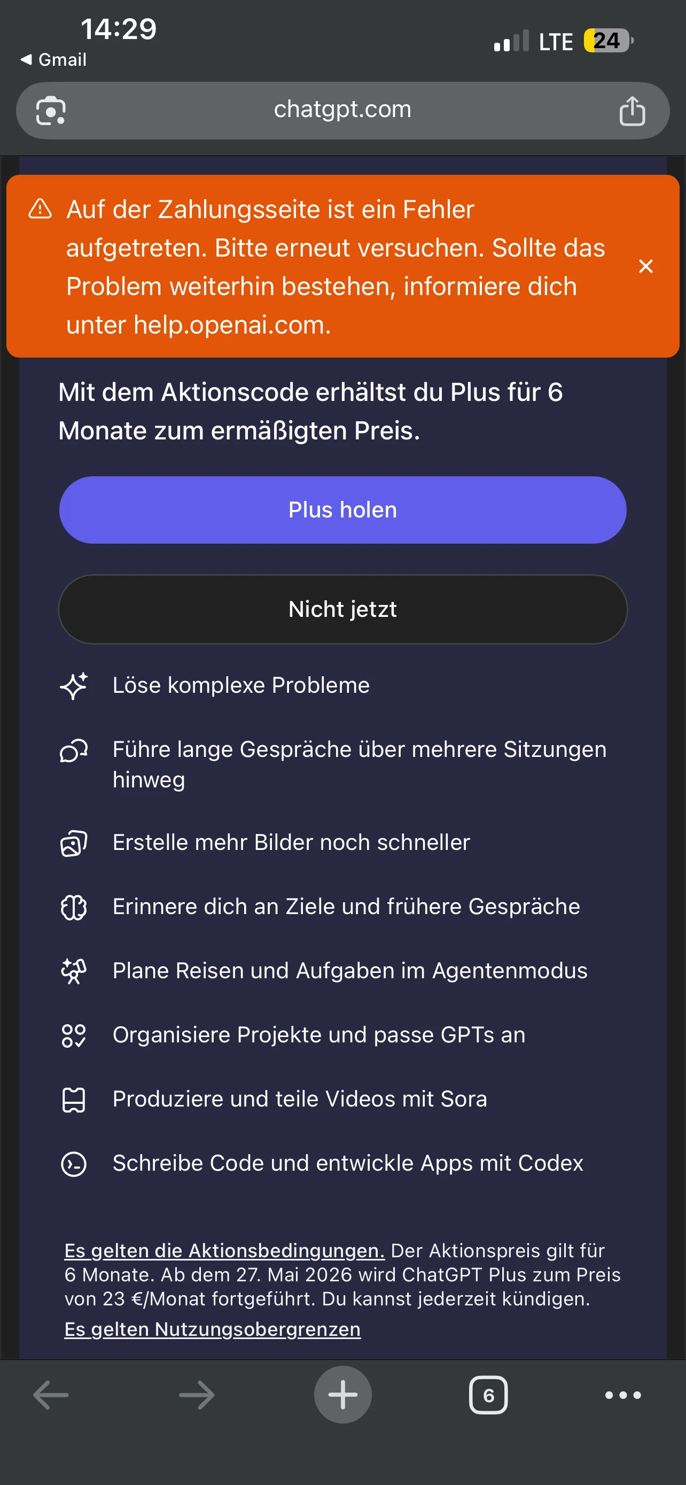Return to Gmail via back link
Image resolution: width=686 pixels, height=1485 pixels.
click(x=53, y=59)
